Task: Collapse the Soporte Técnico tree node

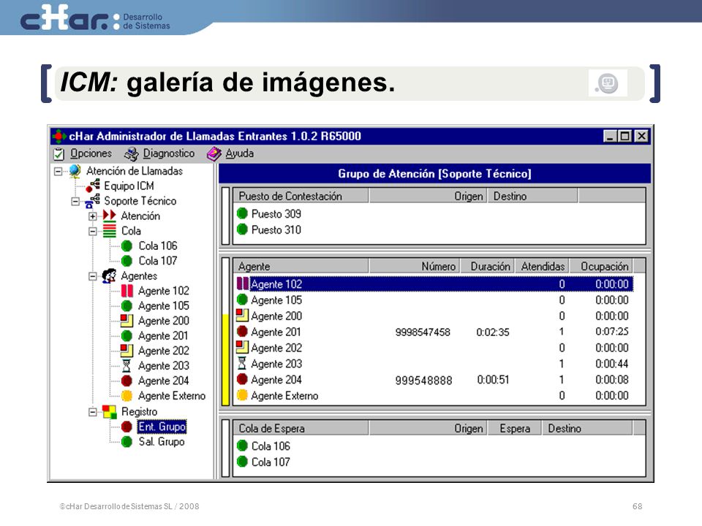Action: pyautogui.click(x=75, y=202)
